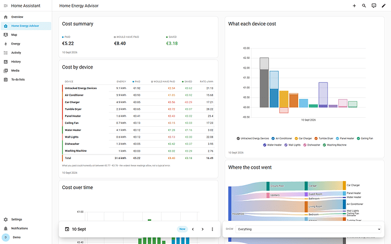
Task: Toggle Car Charger legend item
Action: click(x=303, y=138)
